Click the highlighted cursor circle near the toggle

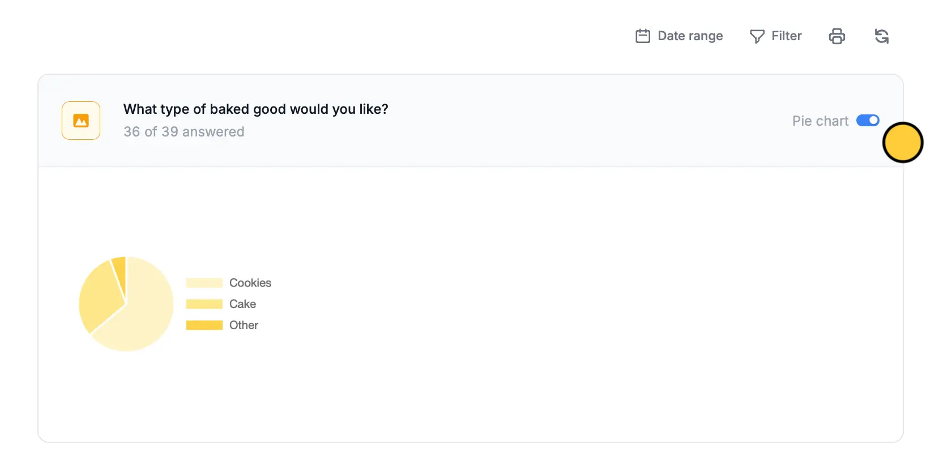(903, 143)
